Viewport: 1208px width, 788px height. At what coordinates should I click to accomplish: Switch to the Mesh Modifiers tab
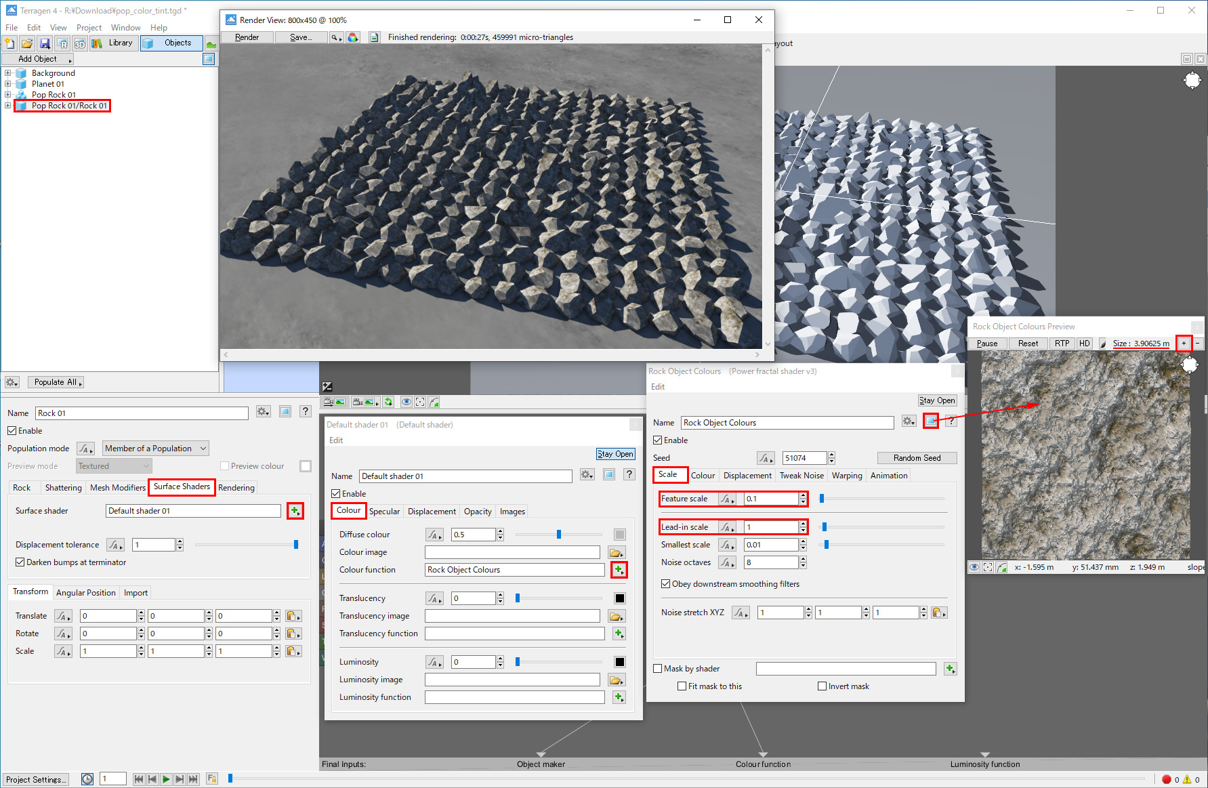[117, 487]
